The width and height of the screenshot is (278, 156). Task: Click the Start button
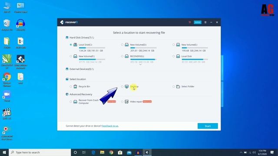click(208, 126)
